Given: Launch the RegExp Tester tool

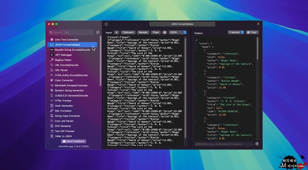Looking at the screenshot, I should [63, 60].
